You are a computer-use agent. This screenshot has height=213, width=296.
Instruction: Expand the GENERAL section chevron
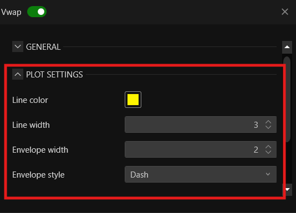pyautogui.click(x=18, y=46)
